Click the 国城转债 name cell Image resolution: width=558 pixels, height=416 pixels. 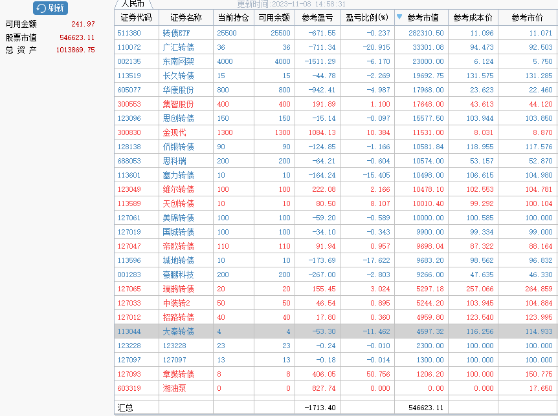coord(178,232)
